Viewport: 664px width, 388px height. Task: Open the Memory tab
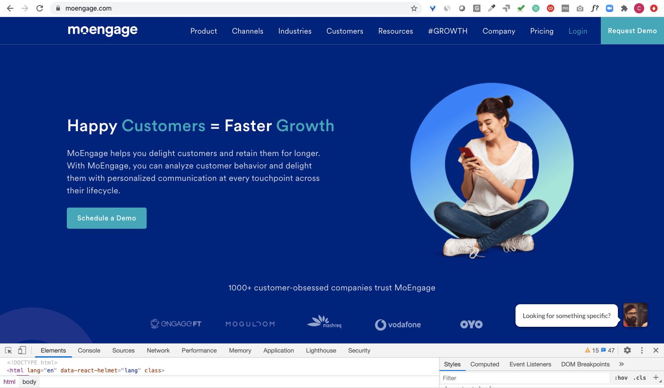click(x=240, y=350)
